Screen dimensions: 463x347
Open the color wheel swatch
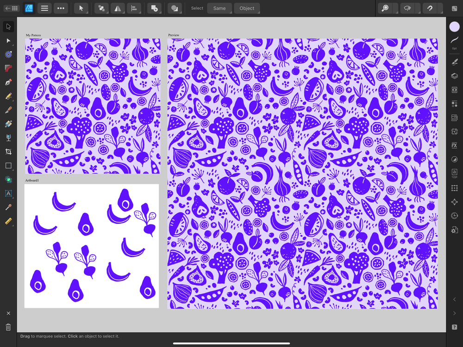(x=454, y=27)
